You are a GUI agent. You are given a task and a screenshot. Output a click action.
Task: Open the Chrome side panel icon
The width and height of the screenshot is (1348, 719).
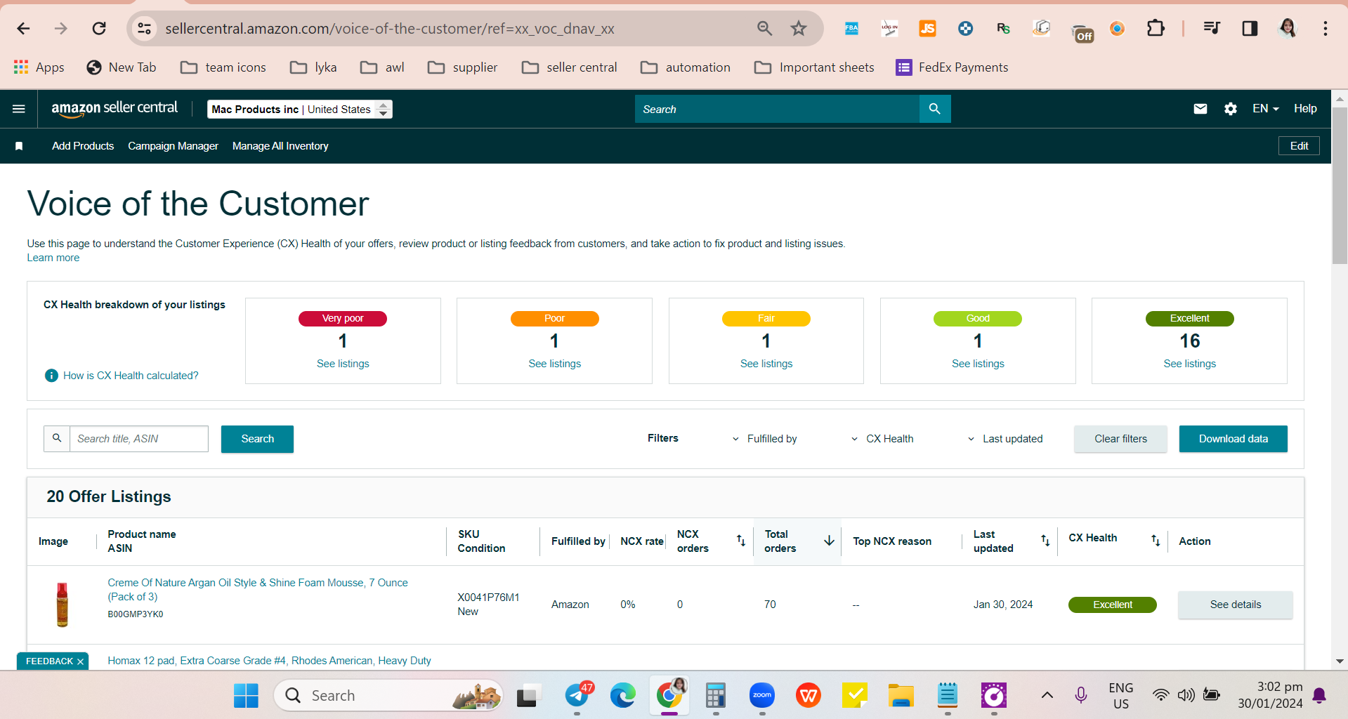coord(1250,28)
